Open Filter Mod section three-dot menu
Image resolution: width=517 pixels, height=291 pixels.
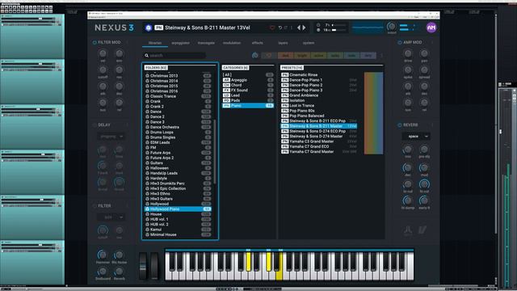pyautogui.click(x=128, y=43)
